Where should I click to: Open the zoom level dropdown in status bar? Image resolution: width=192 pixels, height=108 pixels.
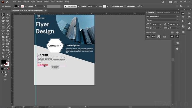tap(20, 107)
